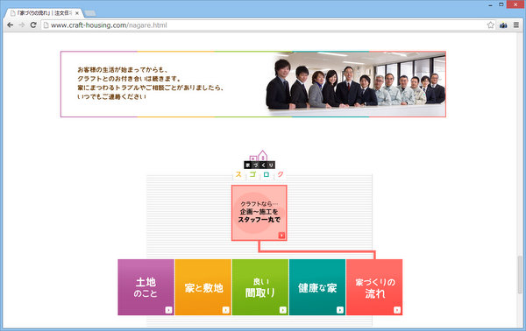The width and height of the screenshot is (526, 331).
Task: Click the vertical page scrollbar thumb
Action: (520, 275)
